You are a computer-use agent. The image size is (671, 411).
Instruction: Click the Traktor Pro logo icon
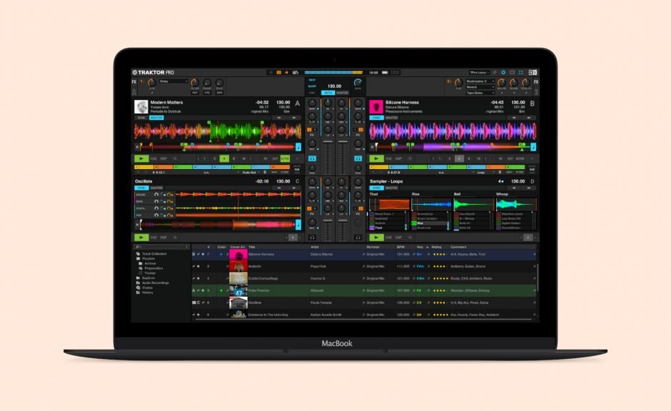[x=136, y=72]
